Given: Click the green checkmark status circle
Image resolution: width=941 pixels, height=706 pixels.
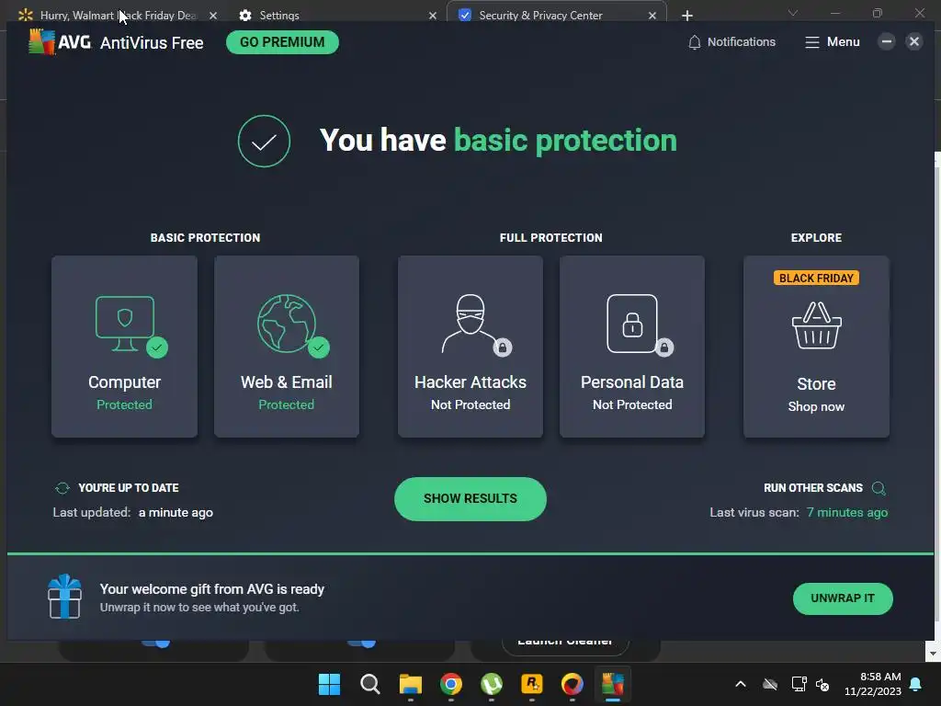Looking at the screenshot, I should tap(264, 141).
